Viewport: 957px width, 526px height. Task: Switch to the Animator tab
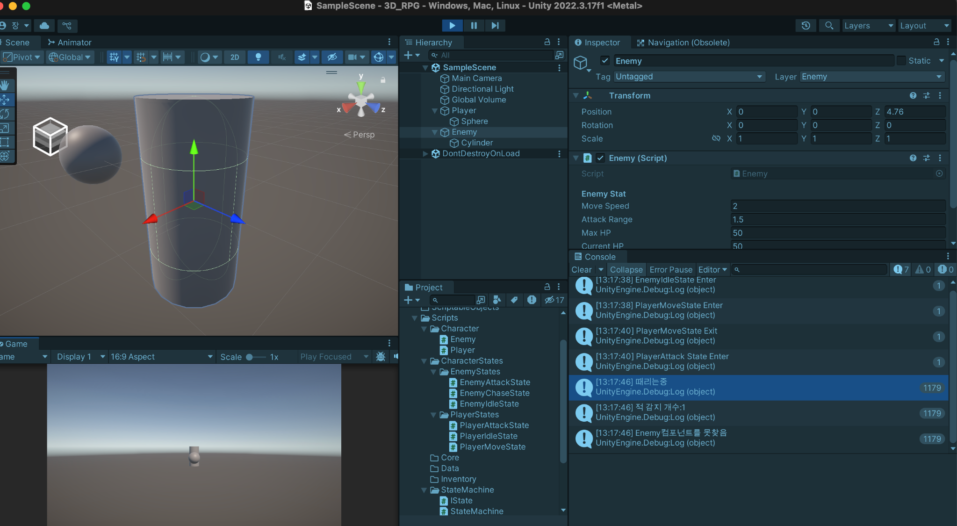(x=70, y=43)
